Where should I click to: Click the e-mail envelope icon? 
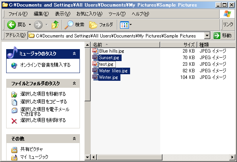tap(14, 110)
